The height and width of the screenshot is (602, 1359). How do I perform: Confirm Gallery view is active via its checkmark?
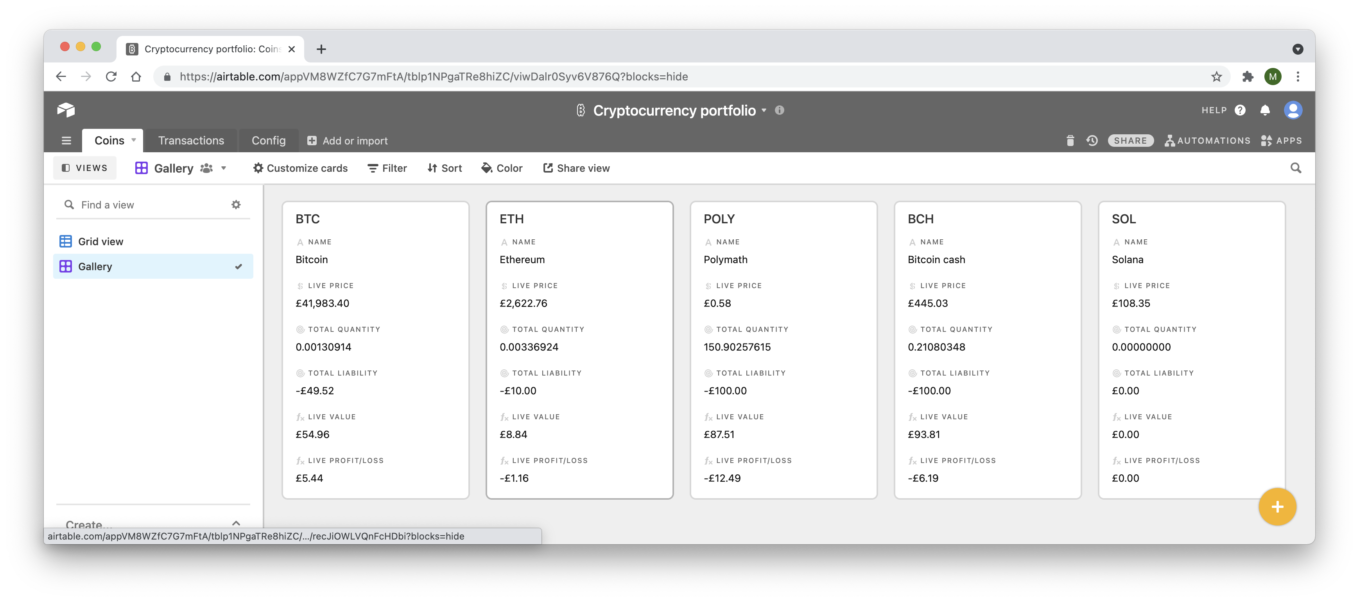pos(238,266)
